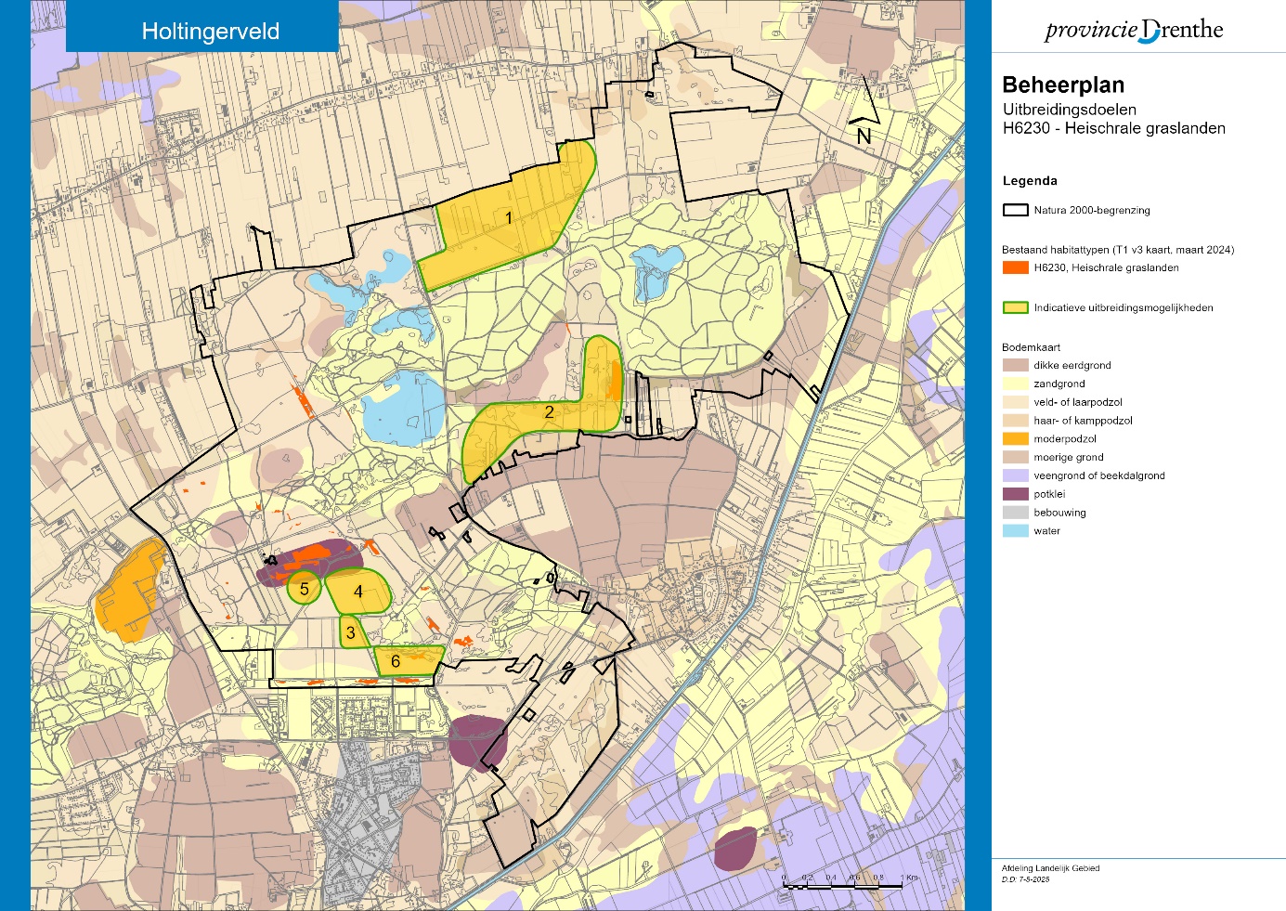Select the moderpodzol legend color box
Viewport: 1286px width, 911px height.
pyautogui.click(x=1015, y=438)
